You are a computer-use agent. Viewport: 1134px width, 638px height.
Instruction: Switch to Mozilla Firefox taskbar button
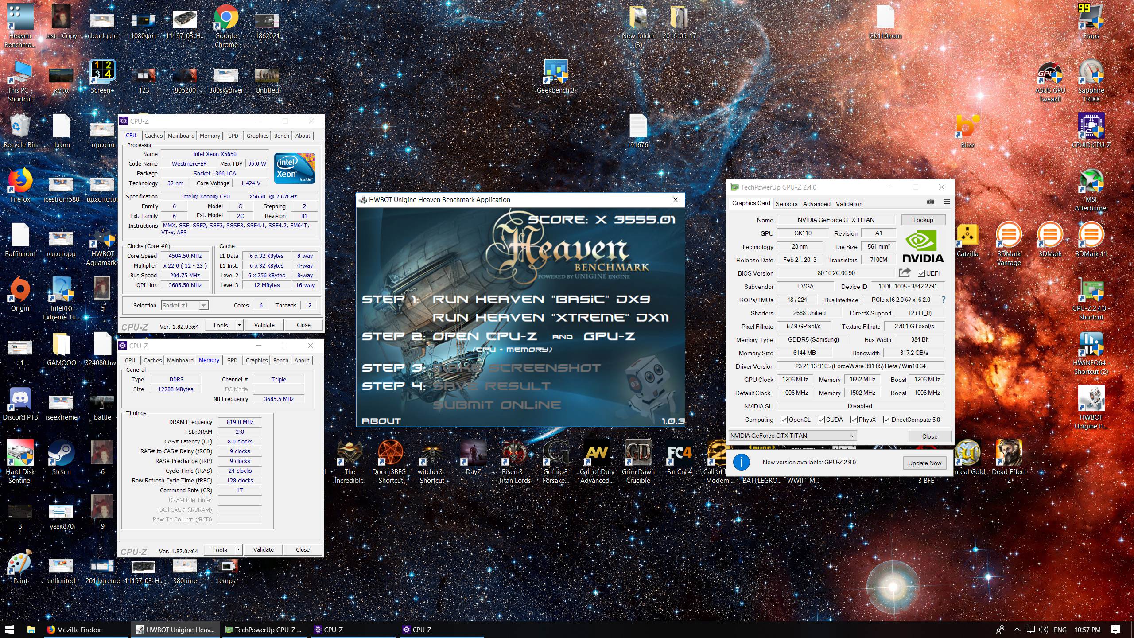pyautogui.click(x=86, y=630)
